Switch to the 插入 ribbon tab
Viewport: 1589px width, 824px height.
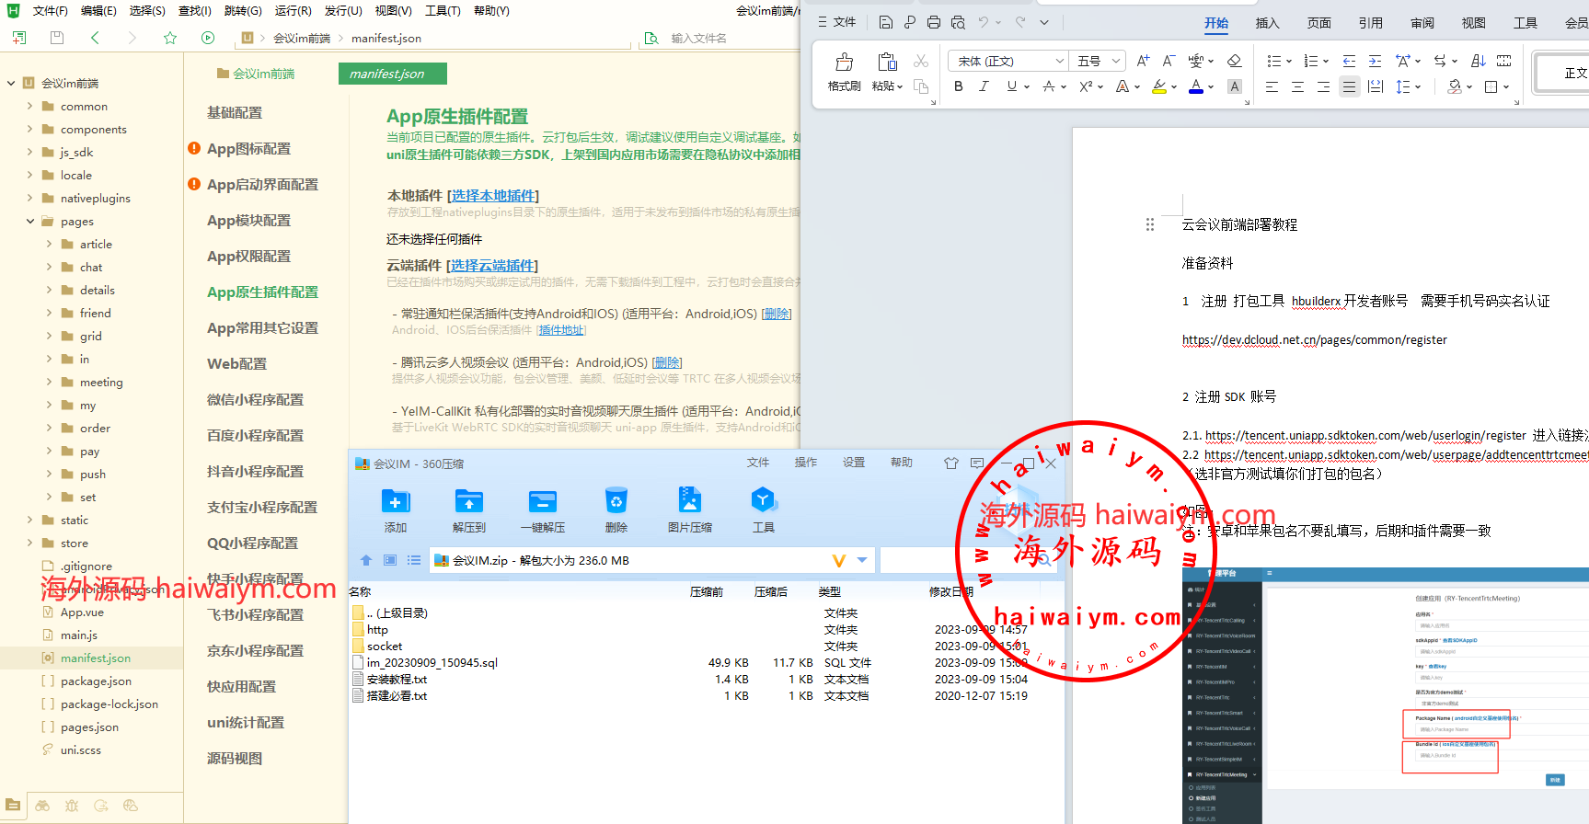tap(1267, 23)
